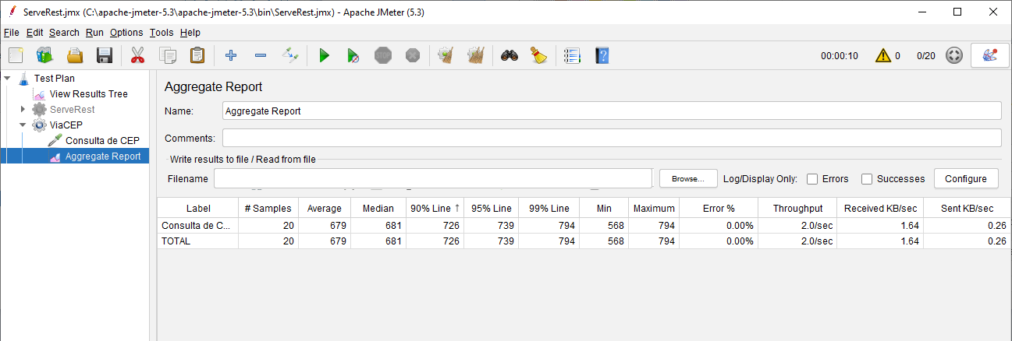Screen dimensions: 1012x341
Task: Click the Stop test icon
Action: tap(383, 55)
